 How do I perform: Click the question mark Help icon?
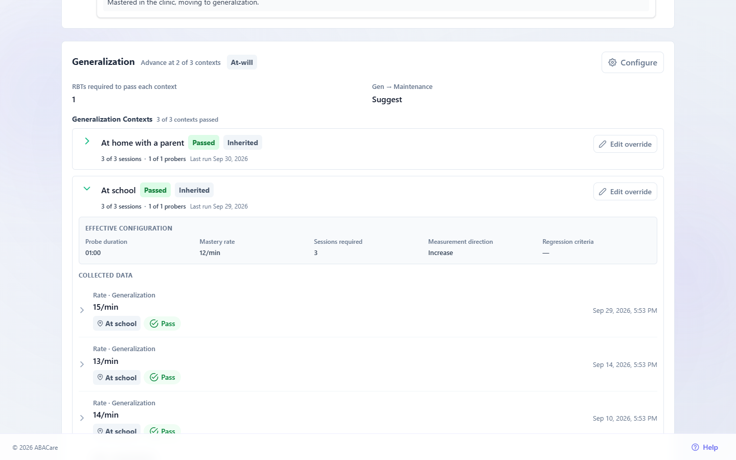coord(695,447)
